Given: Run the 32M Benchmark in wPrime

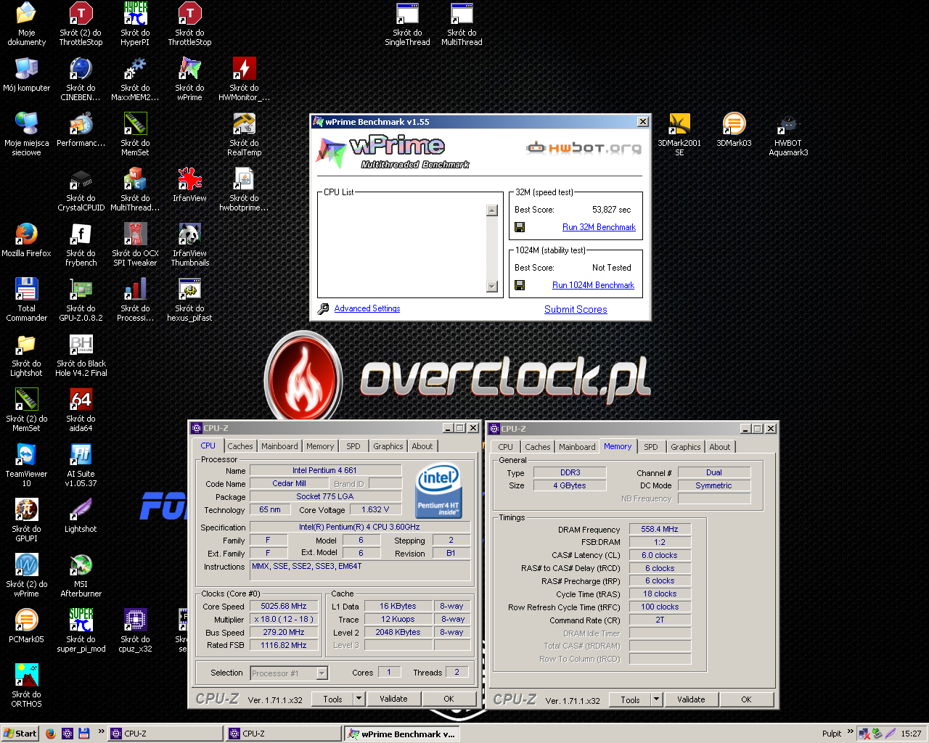Looking at the screenshot, I should (599, 227).
